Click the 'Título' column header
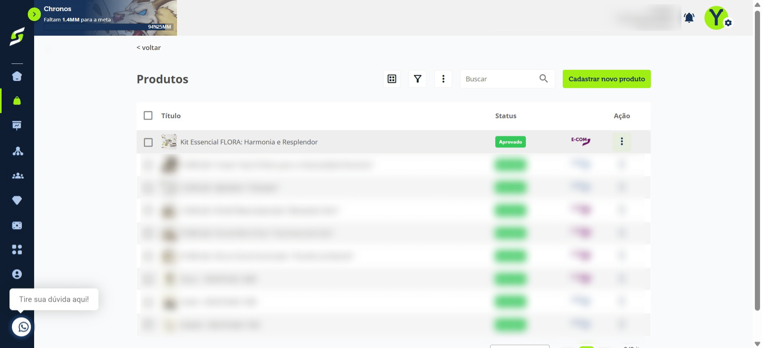The image size is (762, 348). pyautogui.click(x=171, y=116)
